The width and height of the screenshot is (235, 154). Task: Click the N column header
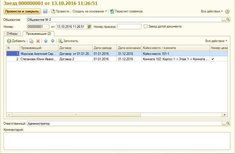[13, 48]
